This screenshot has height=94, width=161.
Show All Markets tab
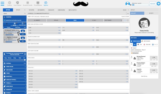pos(37,20)
